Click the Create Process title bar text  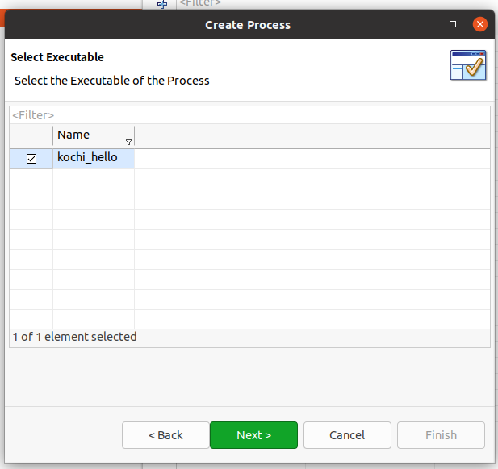[x=248, y=25]
